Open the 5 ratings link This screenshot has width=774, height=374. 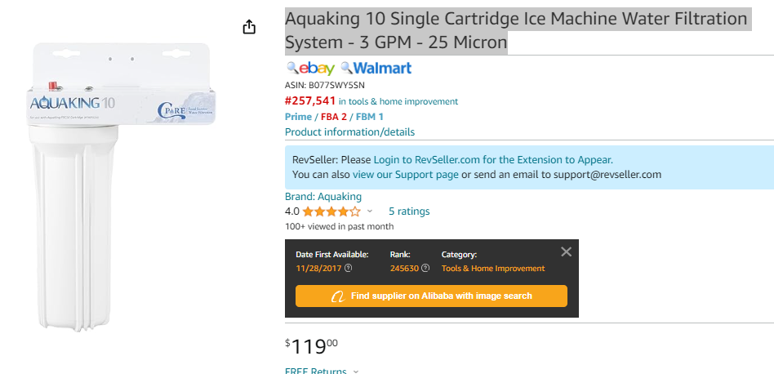point(409,211)
